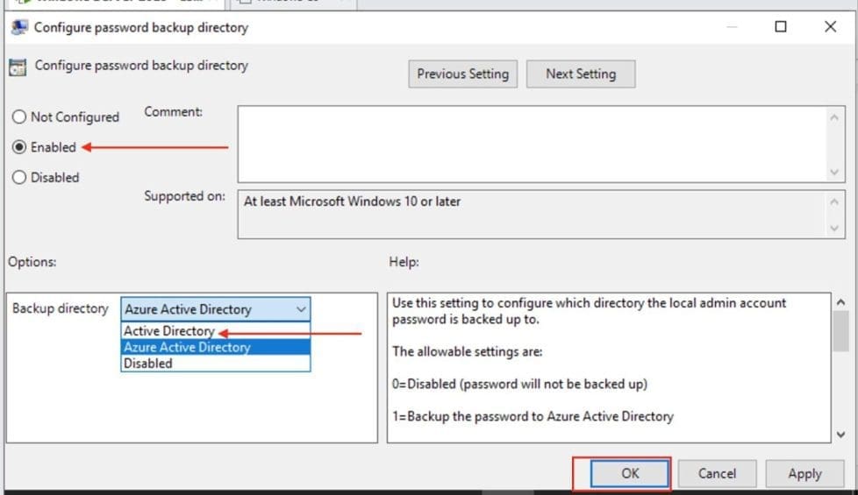Screen dimensions: 858x495
Task: Choose Disabled in the backup directory list
Action: 216,364
